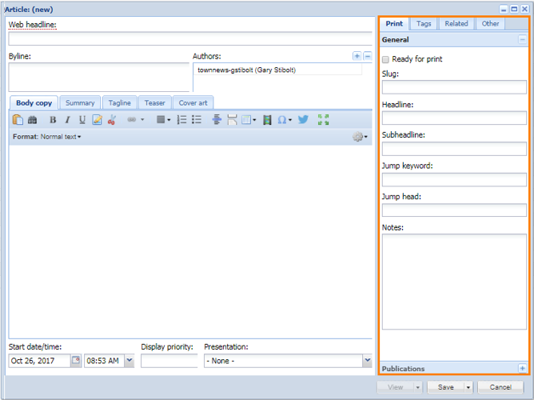Open the start date calendar picker
The image size is (534, 400).
point(76,361)
